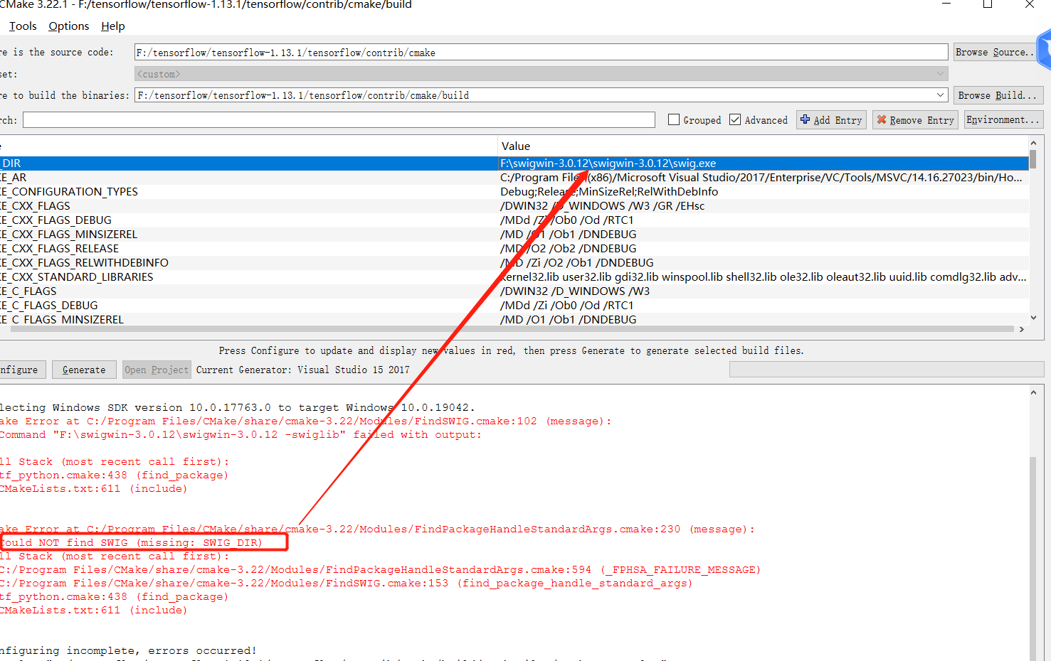Open the build binaries path dropdown arrow
1051x661 pixels.
(x=940, y=95)
